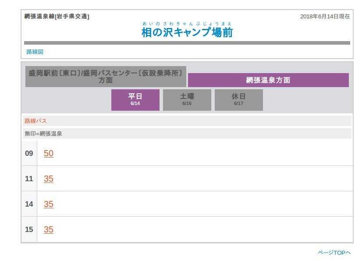
Task: Select the 網張温泉方面 direction tab
Action: 268,80
